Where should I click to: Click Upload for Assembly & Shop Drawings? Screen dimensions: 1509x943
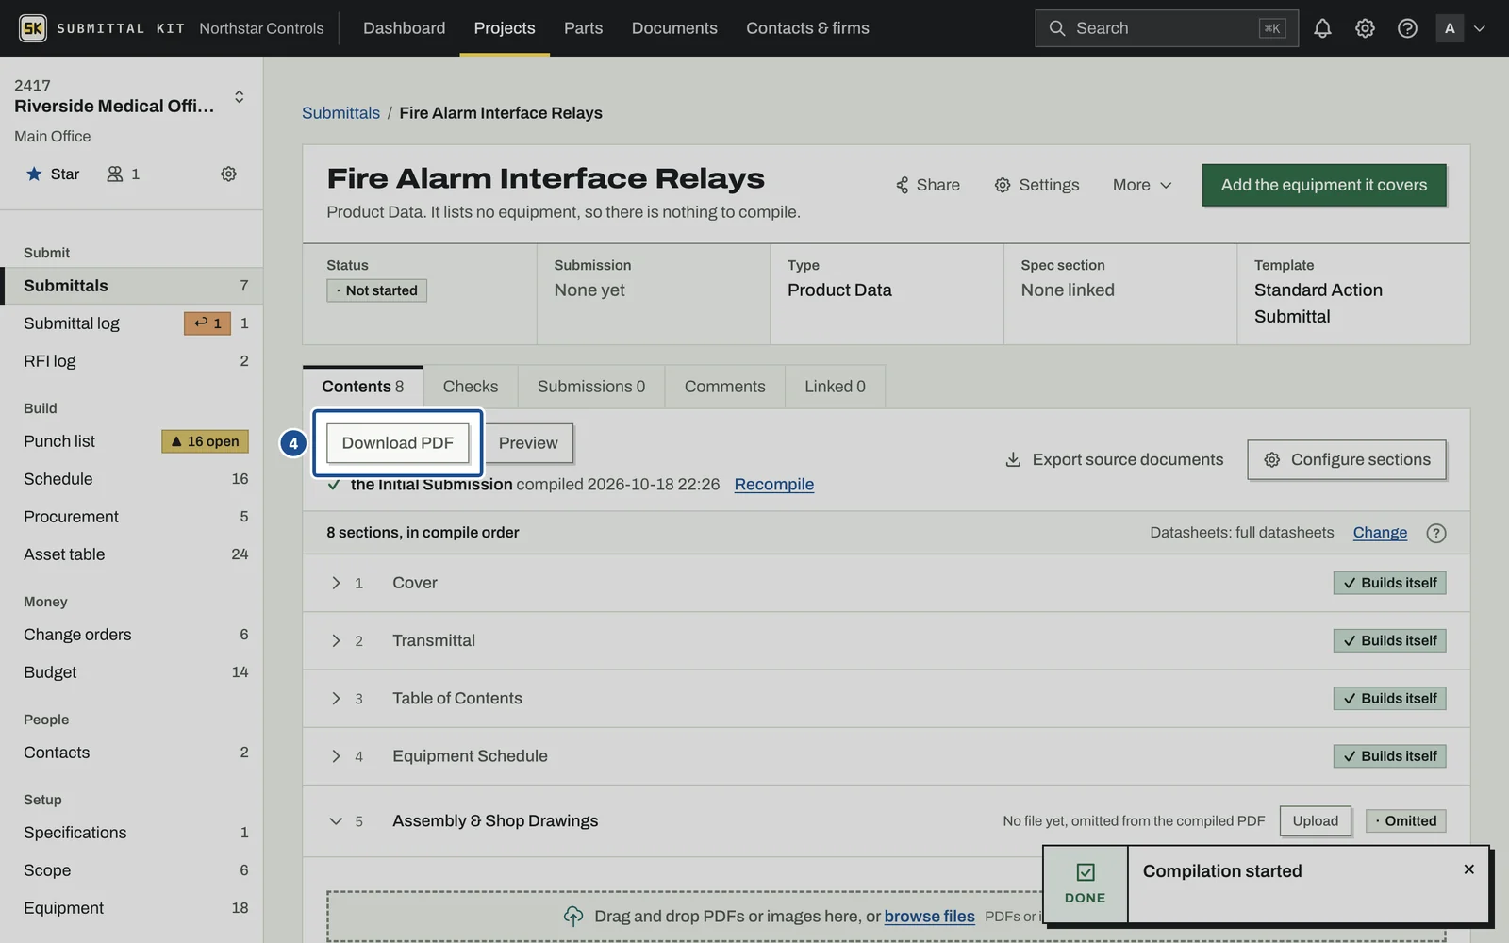pyautogui.click(x=1315, y=821)
